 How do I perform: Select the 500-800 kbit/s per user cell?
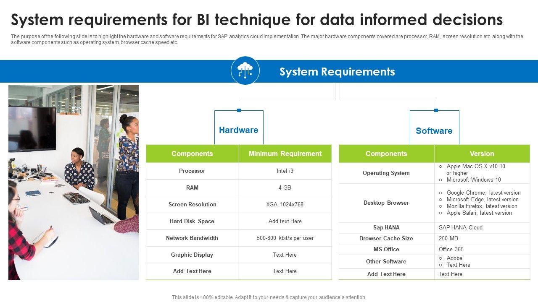coord(285,238)
